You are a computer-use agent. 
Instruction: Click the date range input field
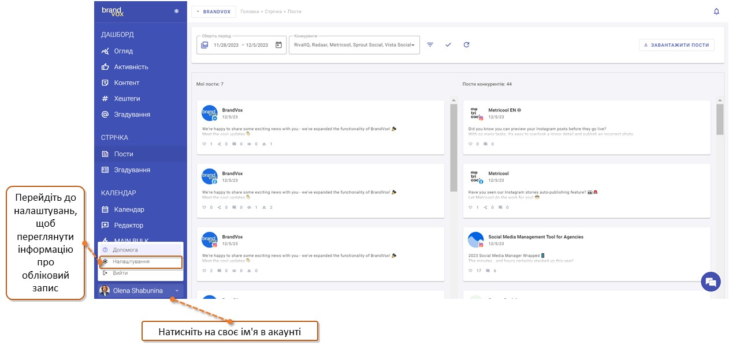(241, 45)
